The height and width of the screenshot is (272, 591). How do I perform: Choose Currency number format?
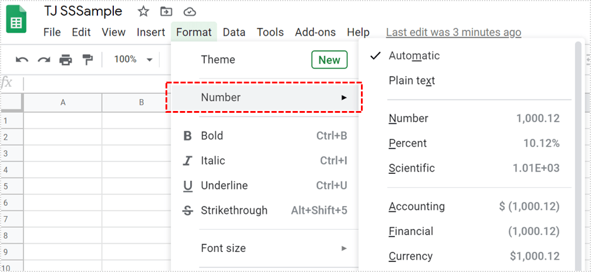point(411,256)
